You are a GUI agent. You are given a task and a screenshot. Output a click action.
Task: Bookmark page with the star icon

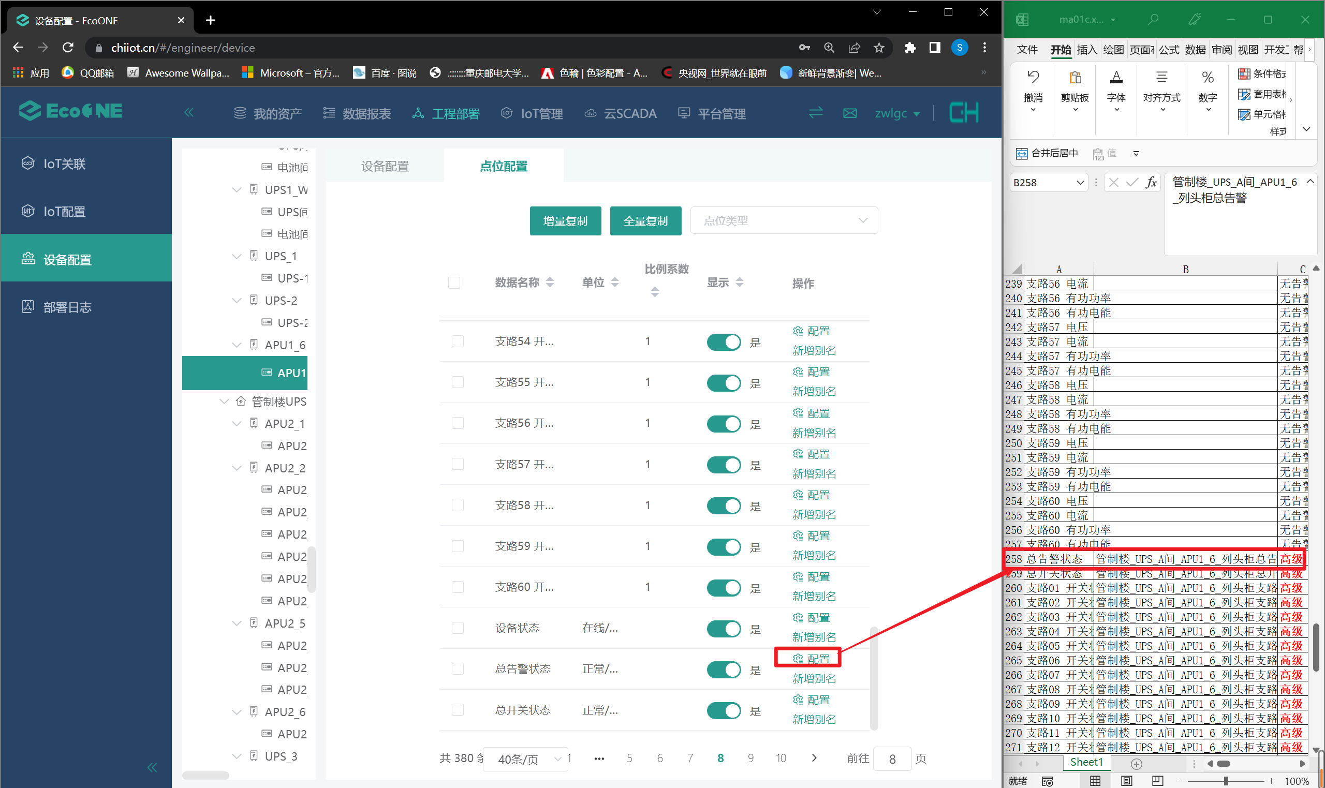tap(879, 48)
